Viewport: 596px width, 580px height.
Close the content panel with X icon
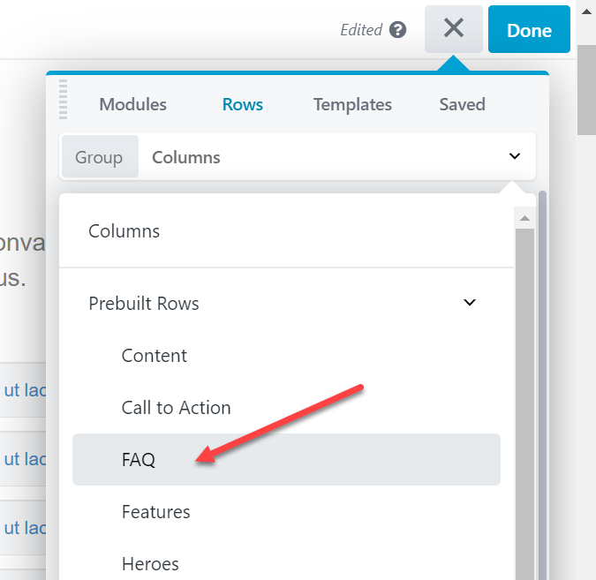click(x=454, y=29)
